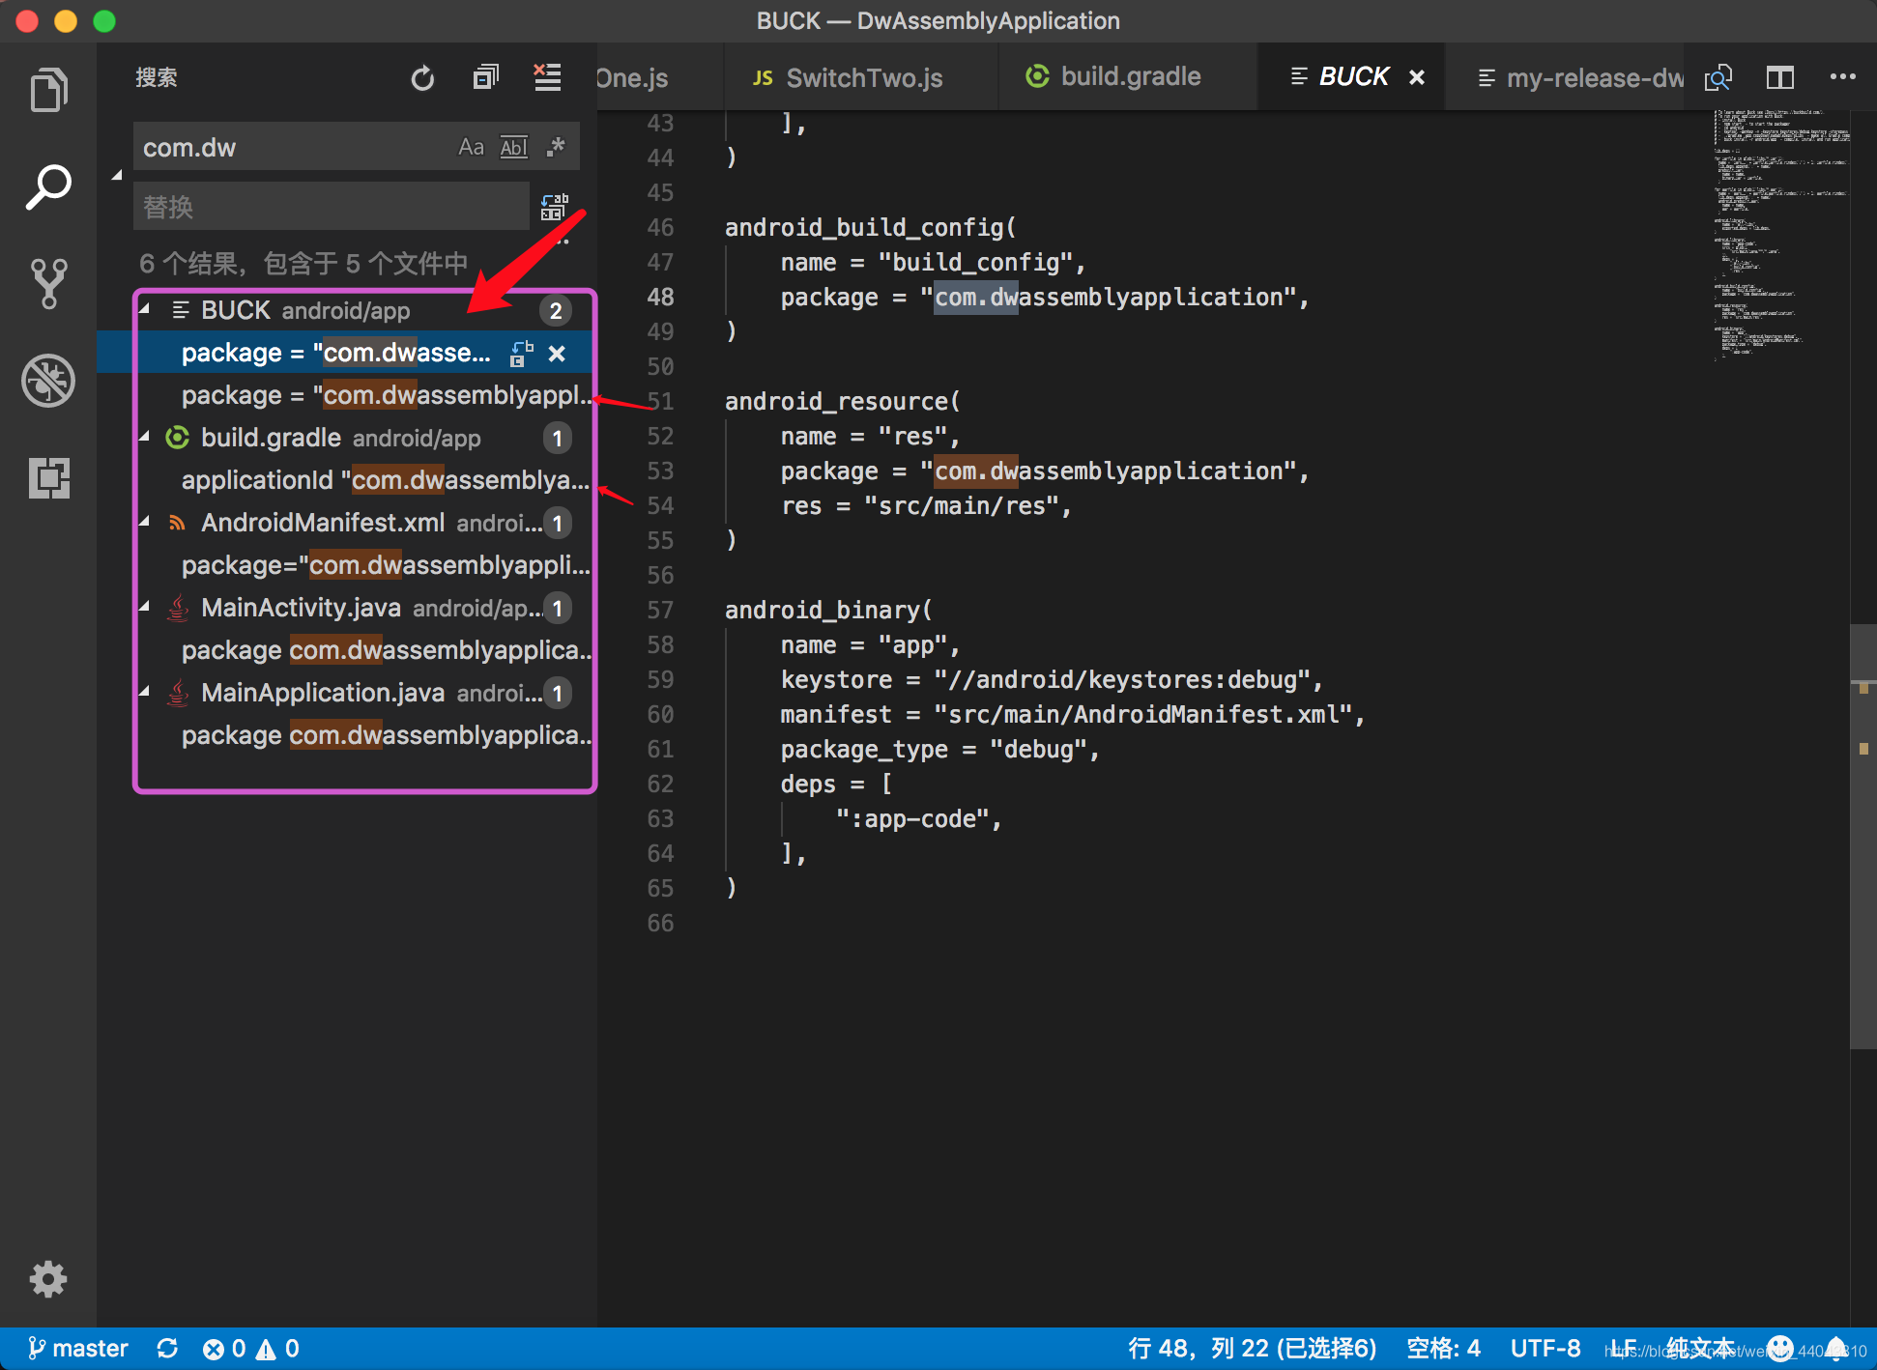This screenshot has height=1370, width=1877.
Task: Click the master branch indicator
Action: click(77, 1349)
